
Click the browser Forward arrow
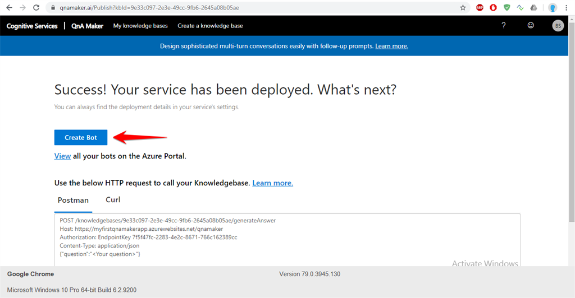(22, 8)
